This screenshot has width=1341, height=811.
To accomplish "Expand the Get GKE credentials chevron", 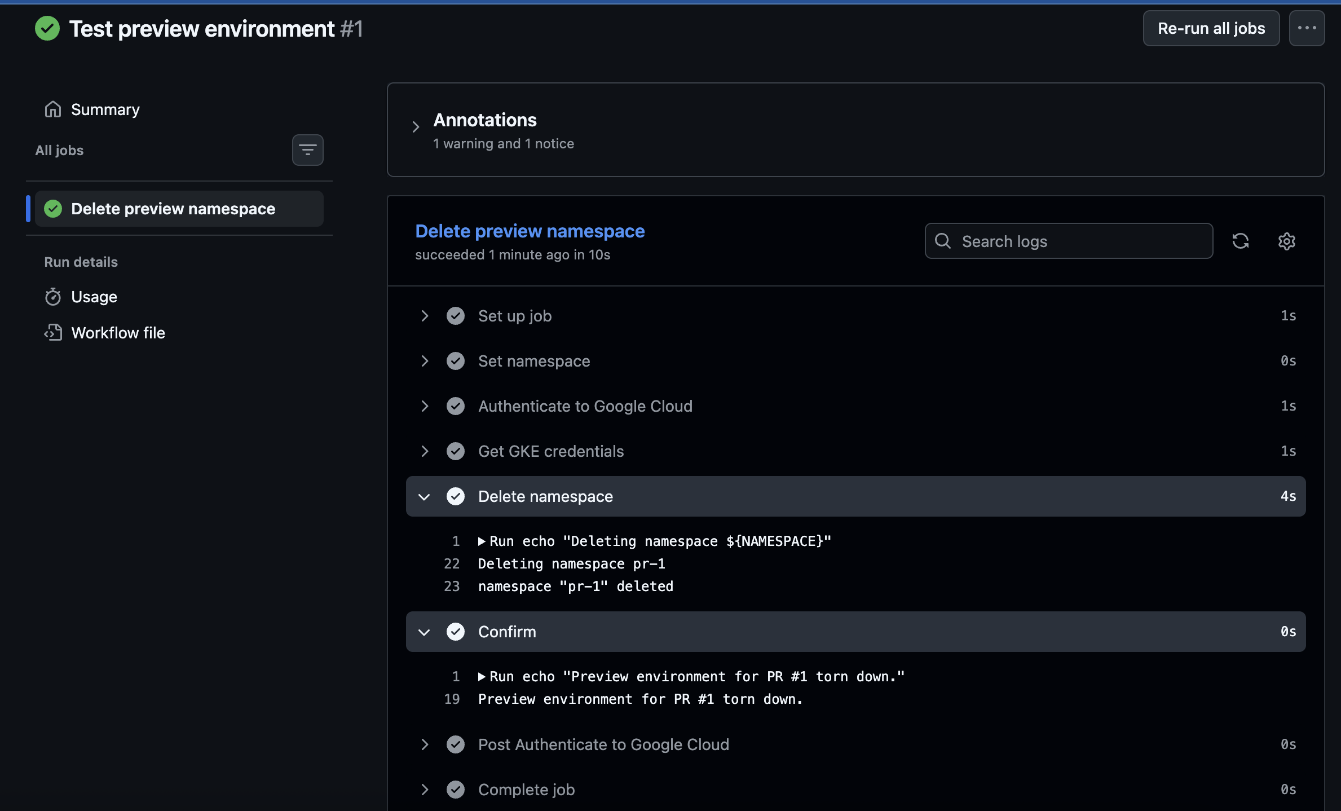I will point(425,451).
